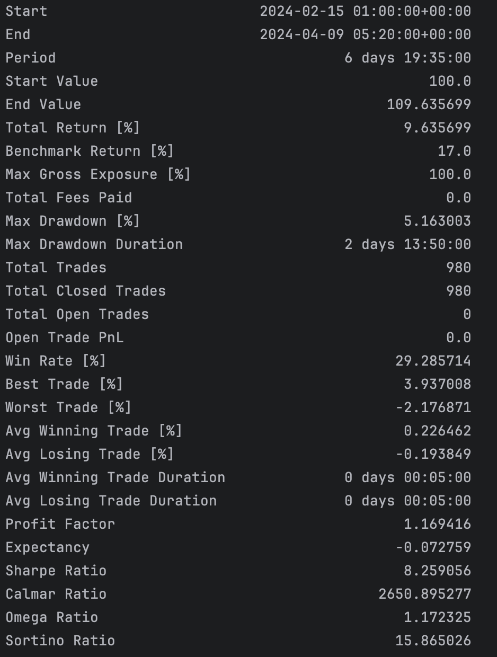This screenshot has height=657, width=497.
Task: Click the Expectancy value -0.072759
Action: 433,547
